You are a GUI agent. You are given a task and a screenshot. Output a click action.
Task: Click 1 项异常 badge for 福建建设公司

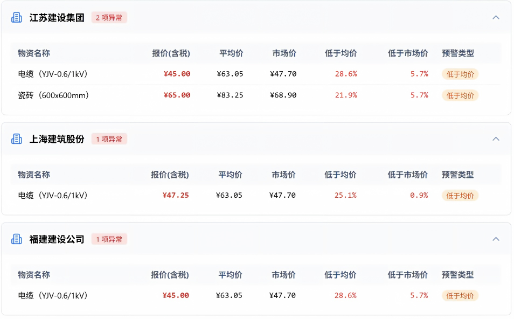click(109, 239)
